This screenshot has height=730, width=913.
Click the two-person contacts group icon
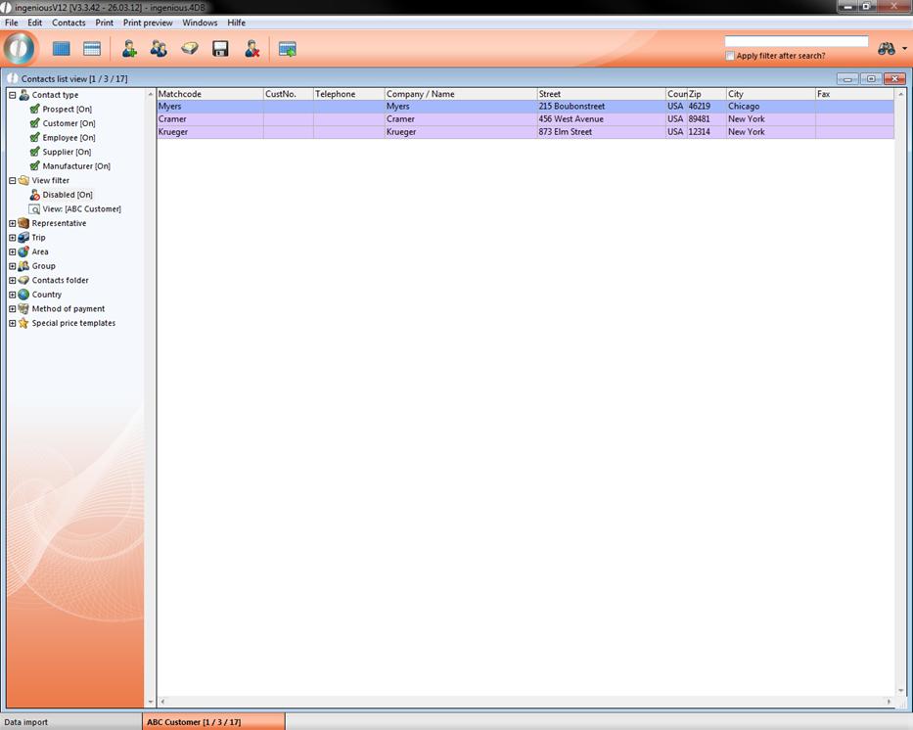coord(159,49)
